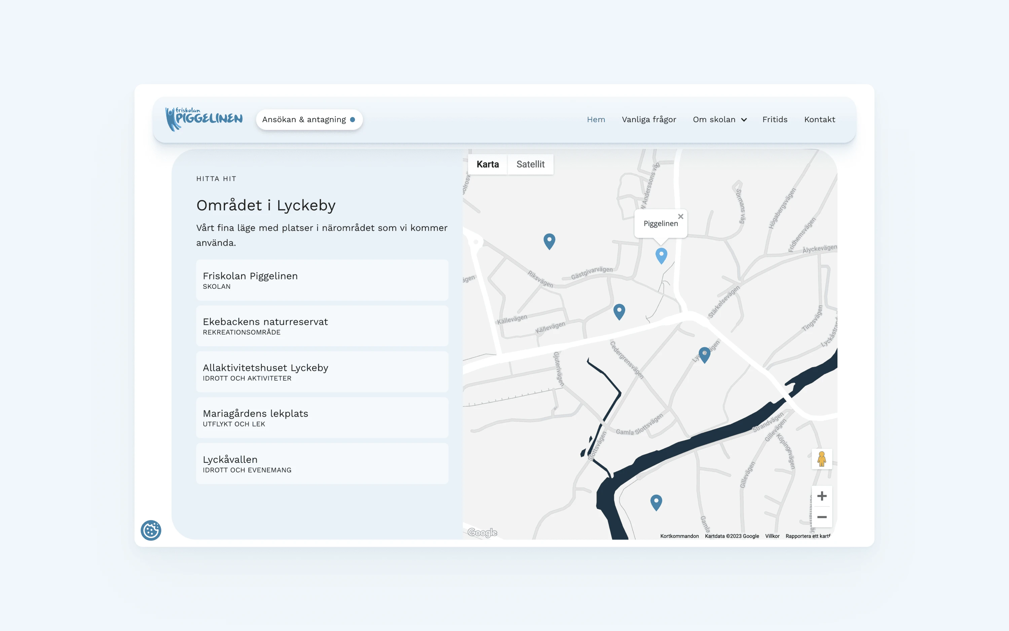Select the Ekebackens naturreservat location card
This screenshot has width=1009, height=631.
pos(322,326)
